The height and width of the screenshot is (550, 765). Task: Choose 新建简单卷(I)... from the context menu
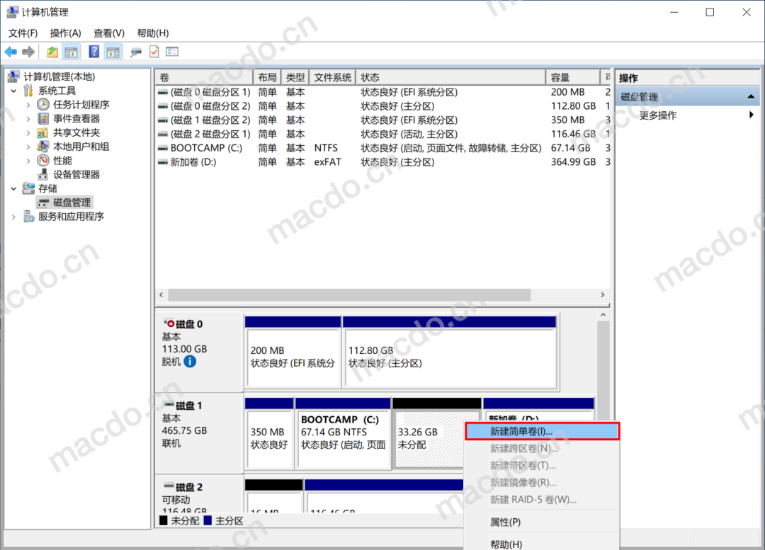pyautogui.click(x=542, y=431)
